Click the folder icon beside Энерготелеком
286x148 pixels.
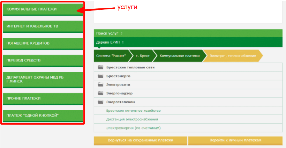tap(100, 102)
